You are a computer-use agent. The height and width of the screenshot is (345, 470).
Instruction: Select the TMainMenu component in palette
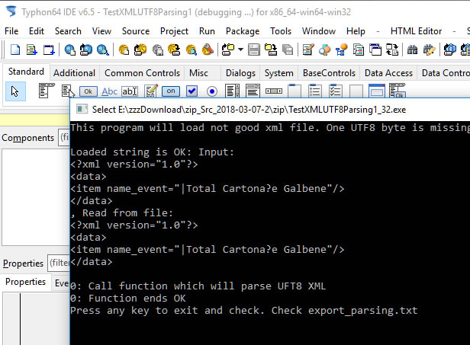[46, 91]
